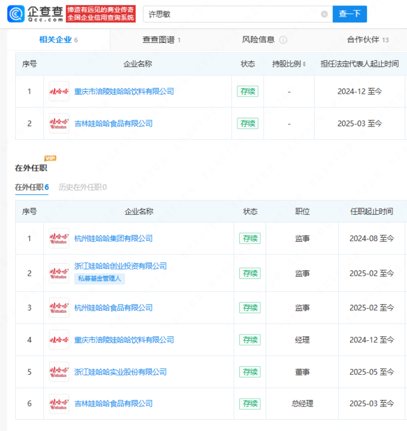Image resolution: width=407 pixels, height=431 pixels.
Task: Click the Wahaha logo for 杭州娃哈哈集团有限公司
Action: tap(59, 239)
